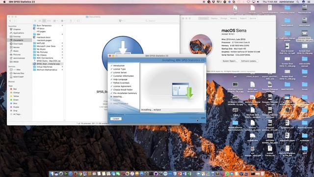Filter by the Red tag
314x177 pixels.
point(15,89)
